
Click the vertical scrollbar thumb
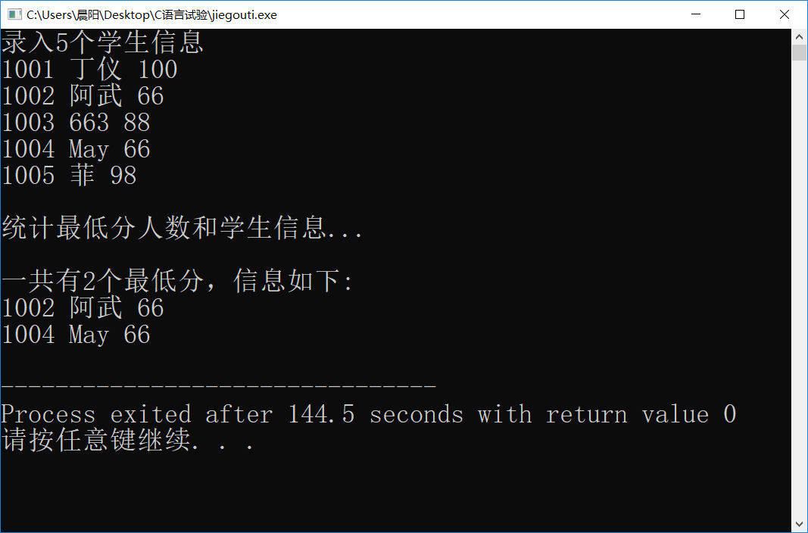799,52
